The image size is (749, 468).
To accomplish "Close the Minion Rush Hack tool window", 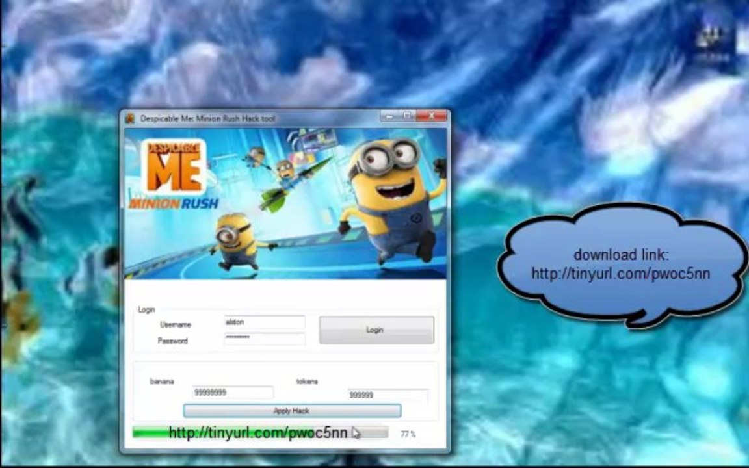I will [432, 116].
